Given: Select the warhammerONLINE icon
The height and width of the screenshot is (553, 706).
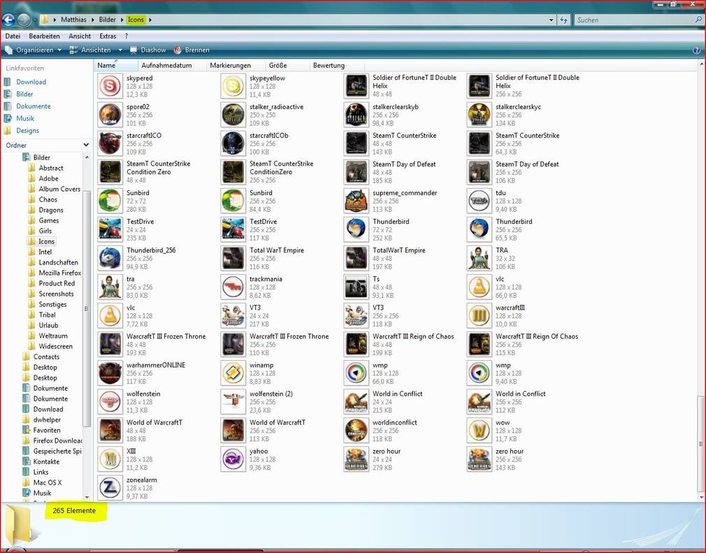Looking at the screenshot, I should [x=110, y=373].
